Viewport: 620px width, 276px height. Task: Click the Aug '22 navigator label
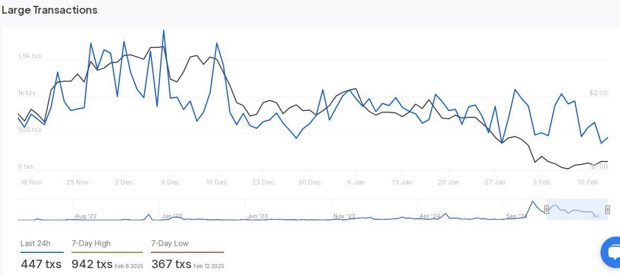click(x=86, y=216)
